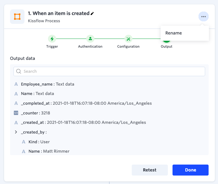Screen dimensions: 218x184
Task: Click text type icon beside Employee_name
Action: click(x=16, y=84)
